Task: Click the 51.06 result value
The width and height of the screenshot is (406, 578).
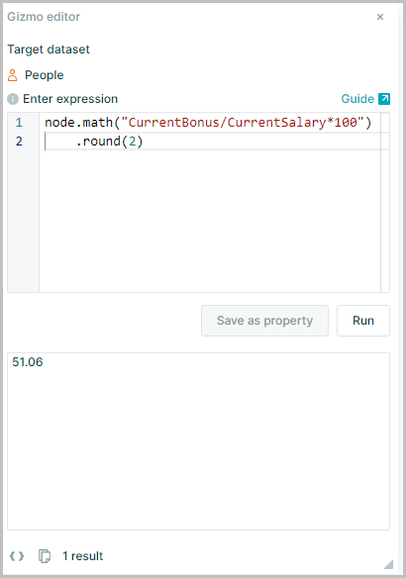Action: tap(28, 362)
